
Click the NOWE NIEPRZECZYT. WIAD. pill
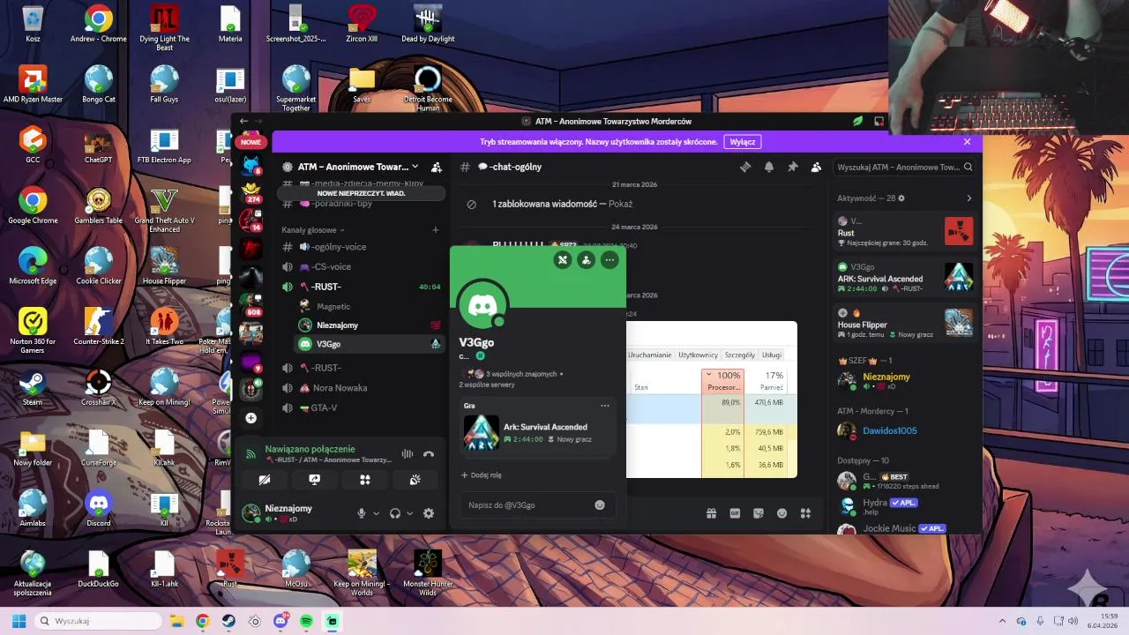[x=361, y=193]
